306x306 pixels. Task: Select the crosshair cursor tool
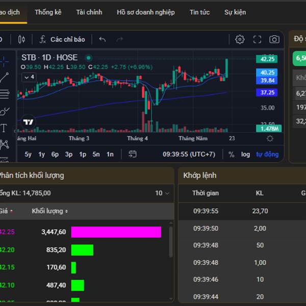(x=4, y=62)
